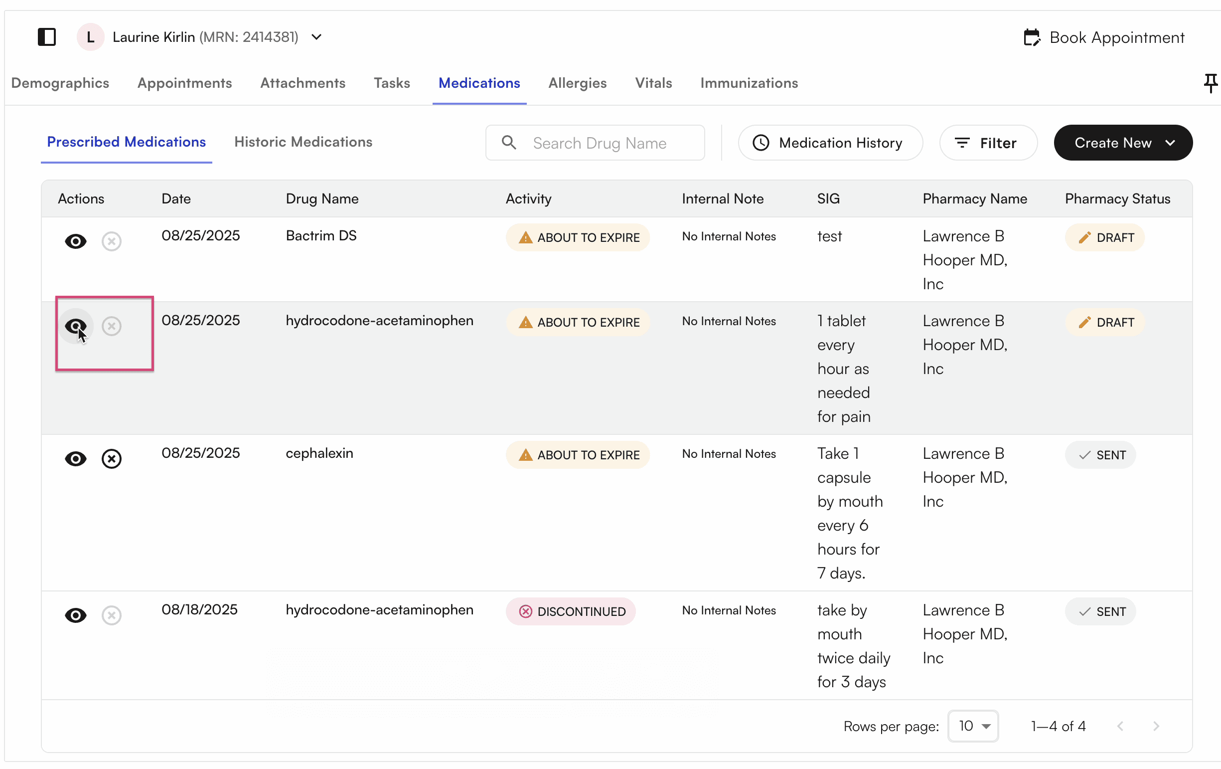Open Medication History
Screen dimensions: 1221x769
[x=830, y=143]
